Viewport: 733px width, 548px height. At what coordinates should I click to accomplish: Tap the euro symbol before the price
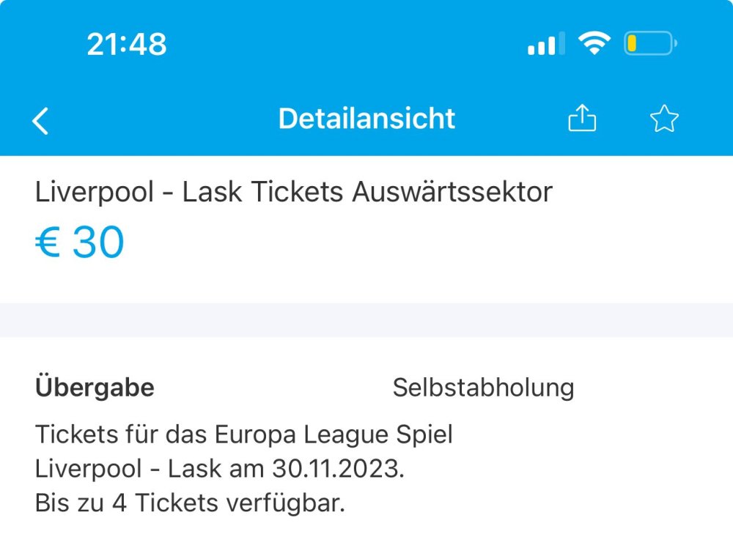click(x=47, y=242)
